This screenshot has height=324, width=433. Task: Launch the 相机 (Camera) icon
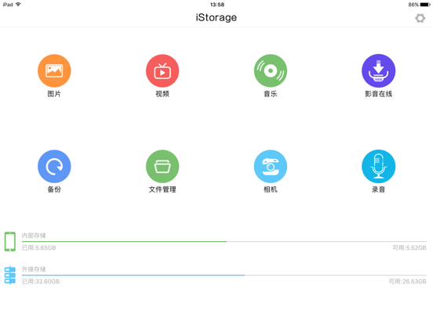click(271, 167)
